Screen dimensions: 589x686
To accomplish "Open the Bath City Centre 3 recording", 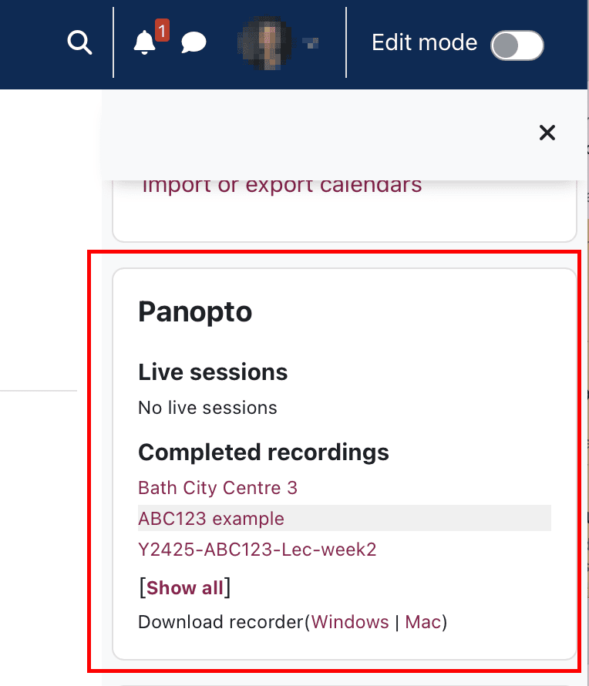I will (217, 488).
